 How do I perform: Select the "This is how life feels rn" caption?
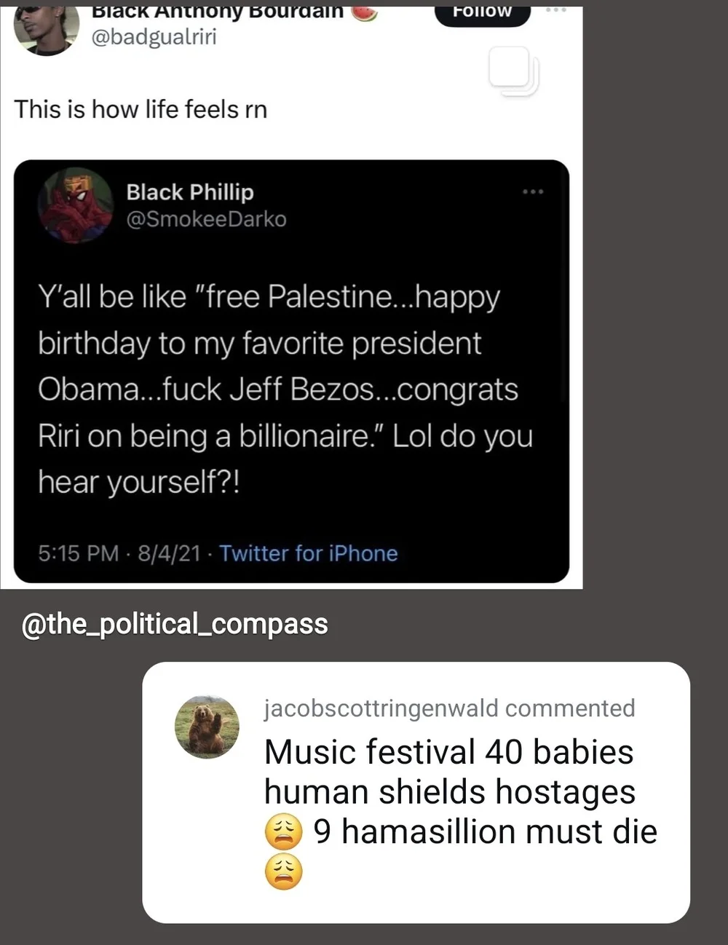[141, 109]
